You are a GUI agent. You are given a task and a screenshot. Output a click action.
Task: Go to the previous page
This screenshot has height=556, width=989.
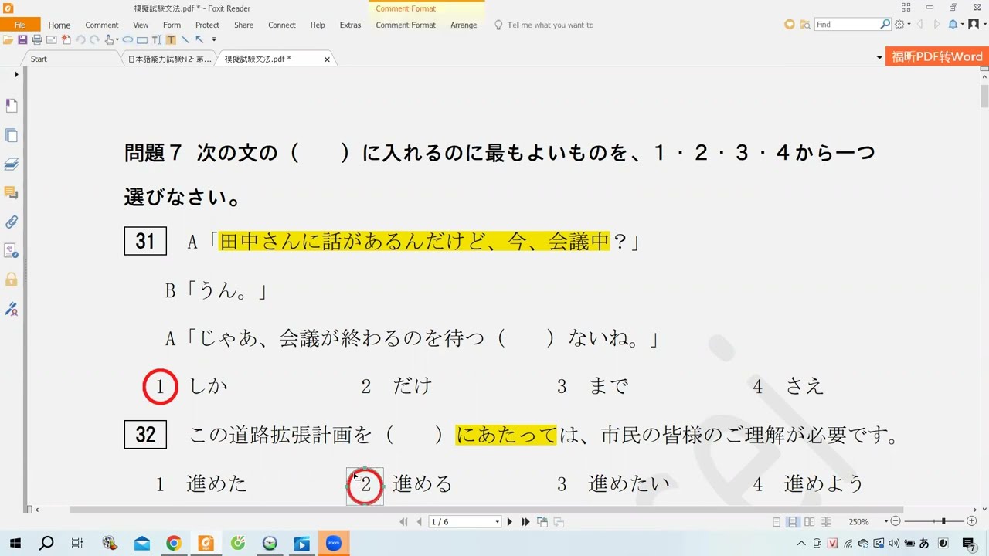tap(420, 522)
